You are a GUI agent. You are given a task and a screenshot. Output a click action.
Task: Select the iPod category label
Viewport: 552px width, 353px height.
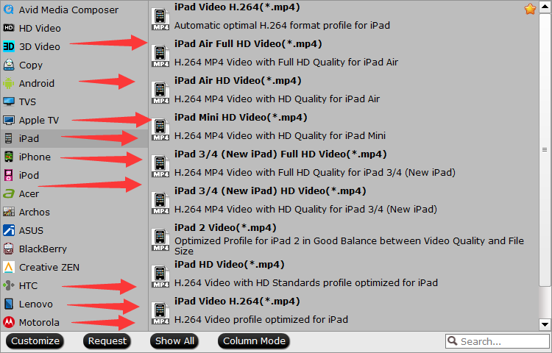click(29, 175)
